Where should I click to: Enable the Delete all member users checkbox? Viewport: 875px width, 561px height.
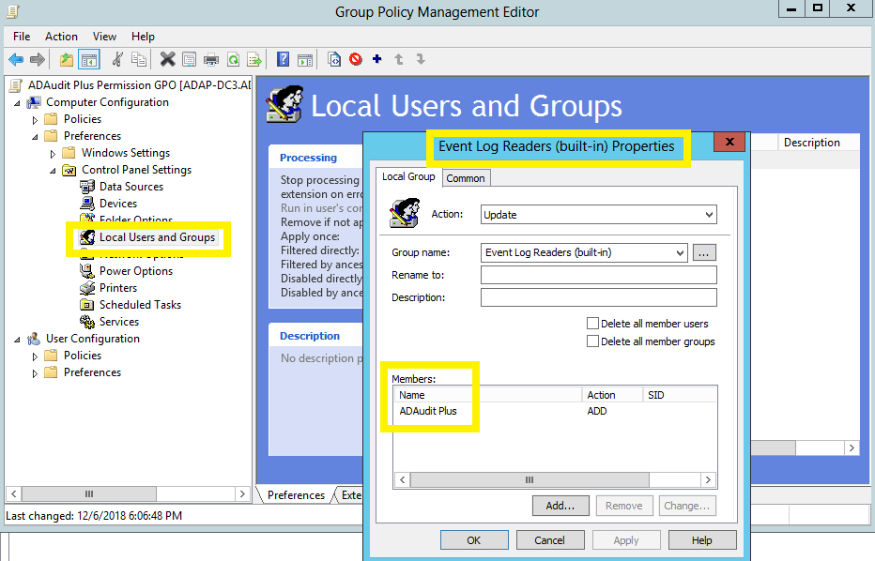[x=591, y=324]
